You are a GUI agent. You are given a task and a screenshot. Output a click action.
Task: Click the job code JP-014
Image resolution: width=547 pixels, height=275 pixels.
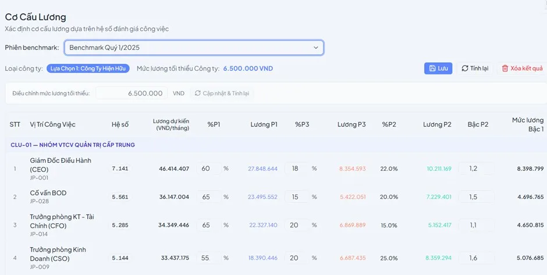39,234
